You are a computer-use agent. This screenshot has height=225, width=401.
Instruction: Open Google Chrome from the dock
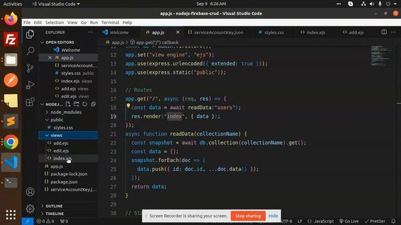[11, 142]
